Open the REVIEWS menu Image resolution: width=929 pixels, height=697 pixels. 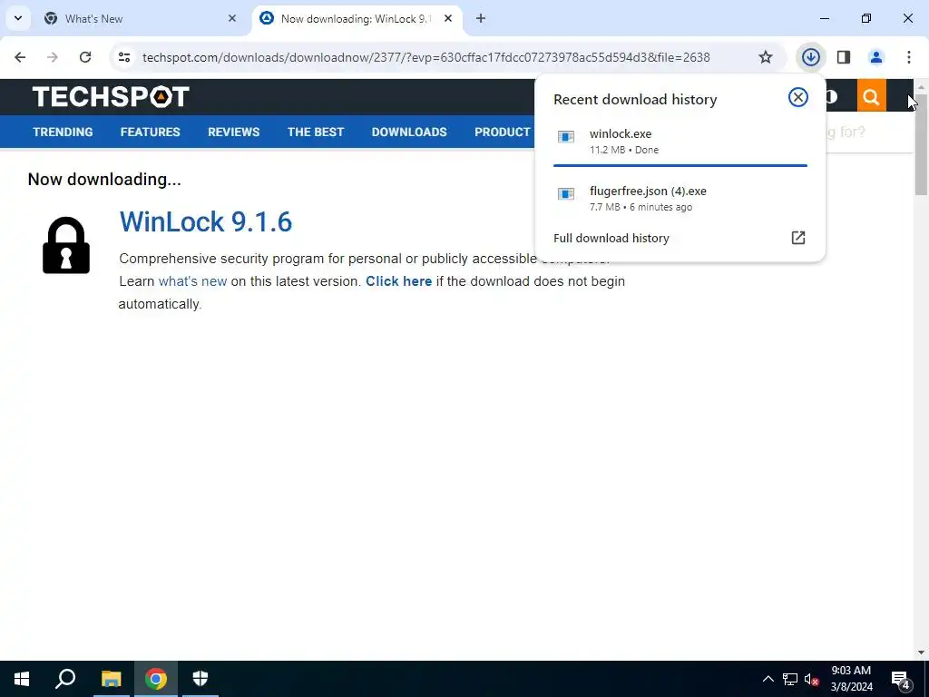point(233,133)
